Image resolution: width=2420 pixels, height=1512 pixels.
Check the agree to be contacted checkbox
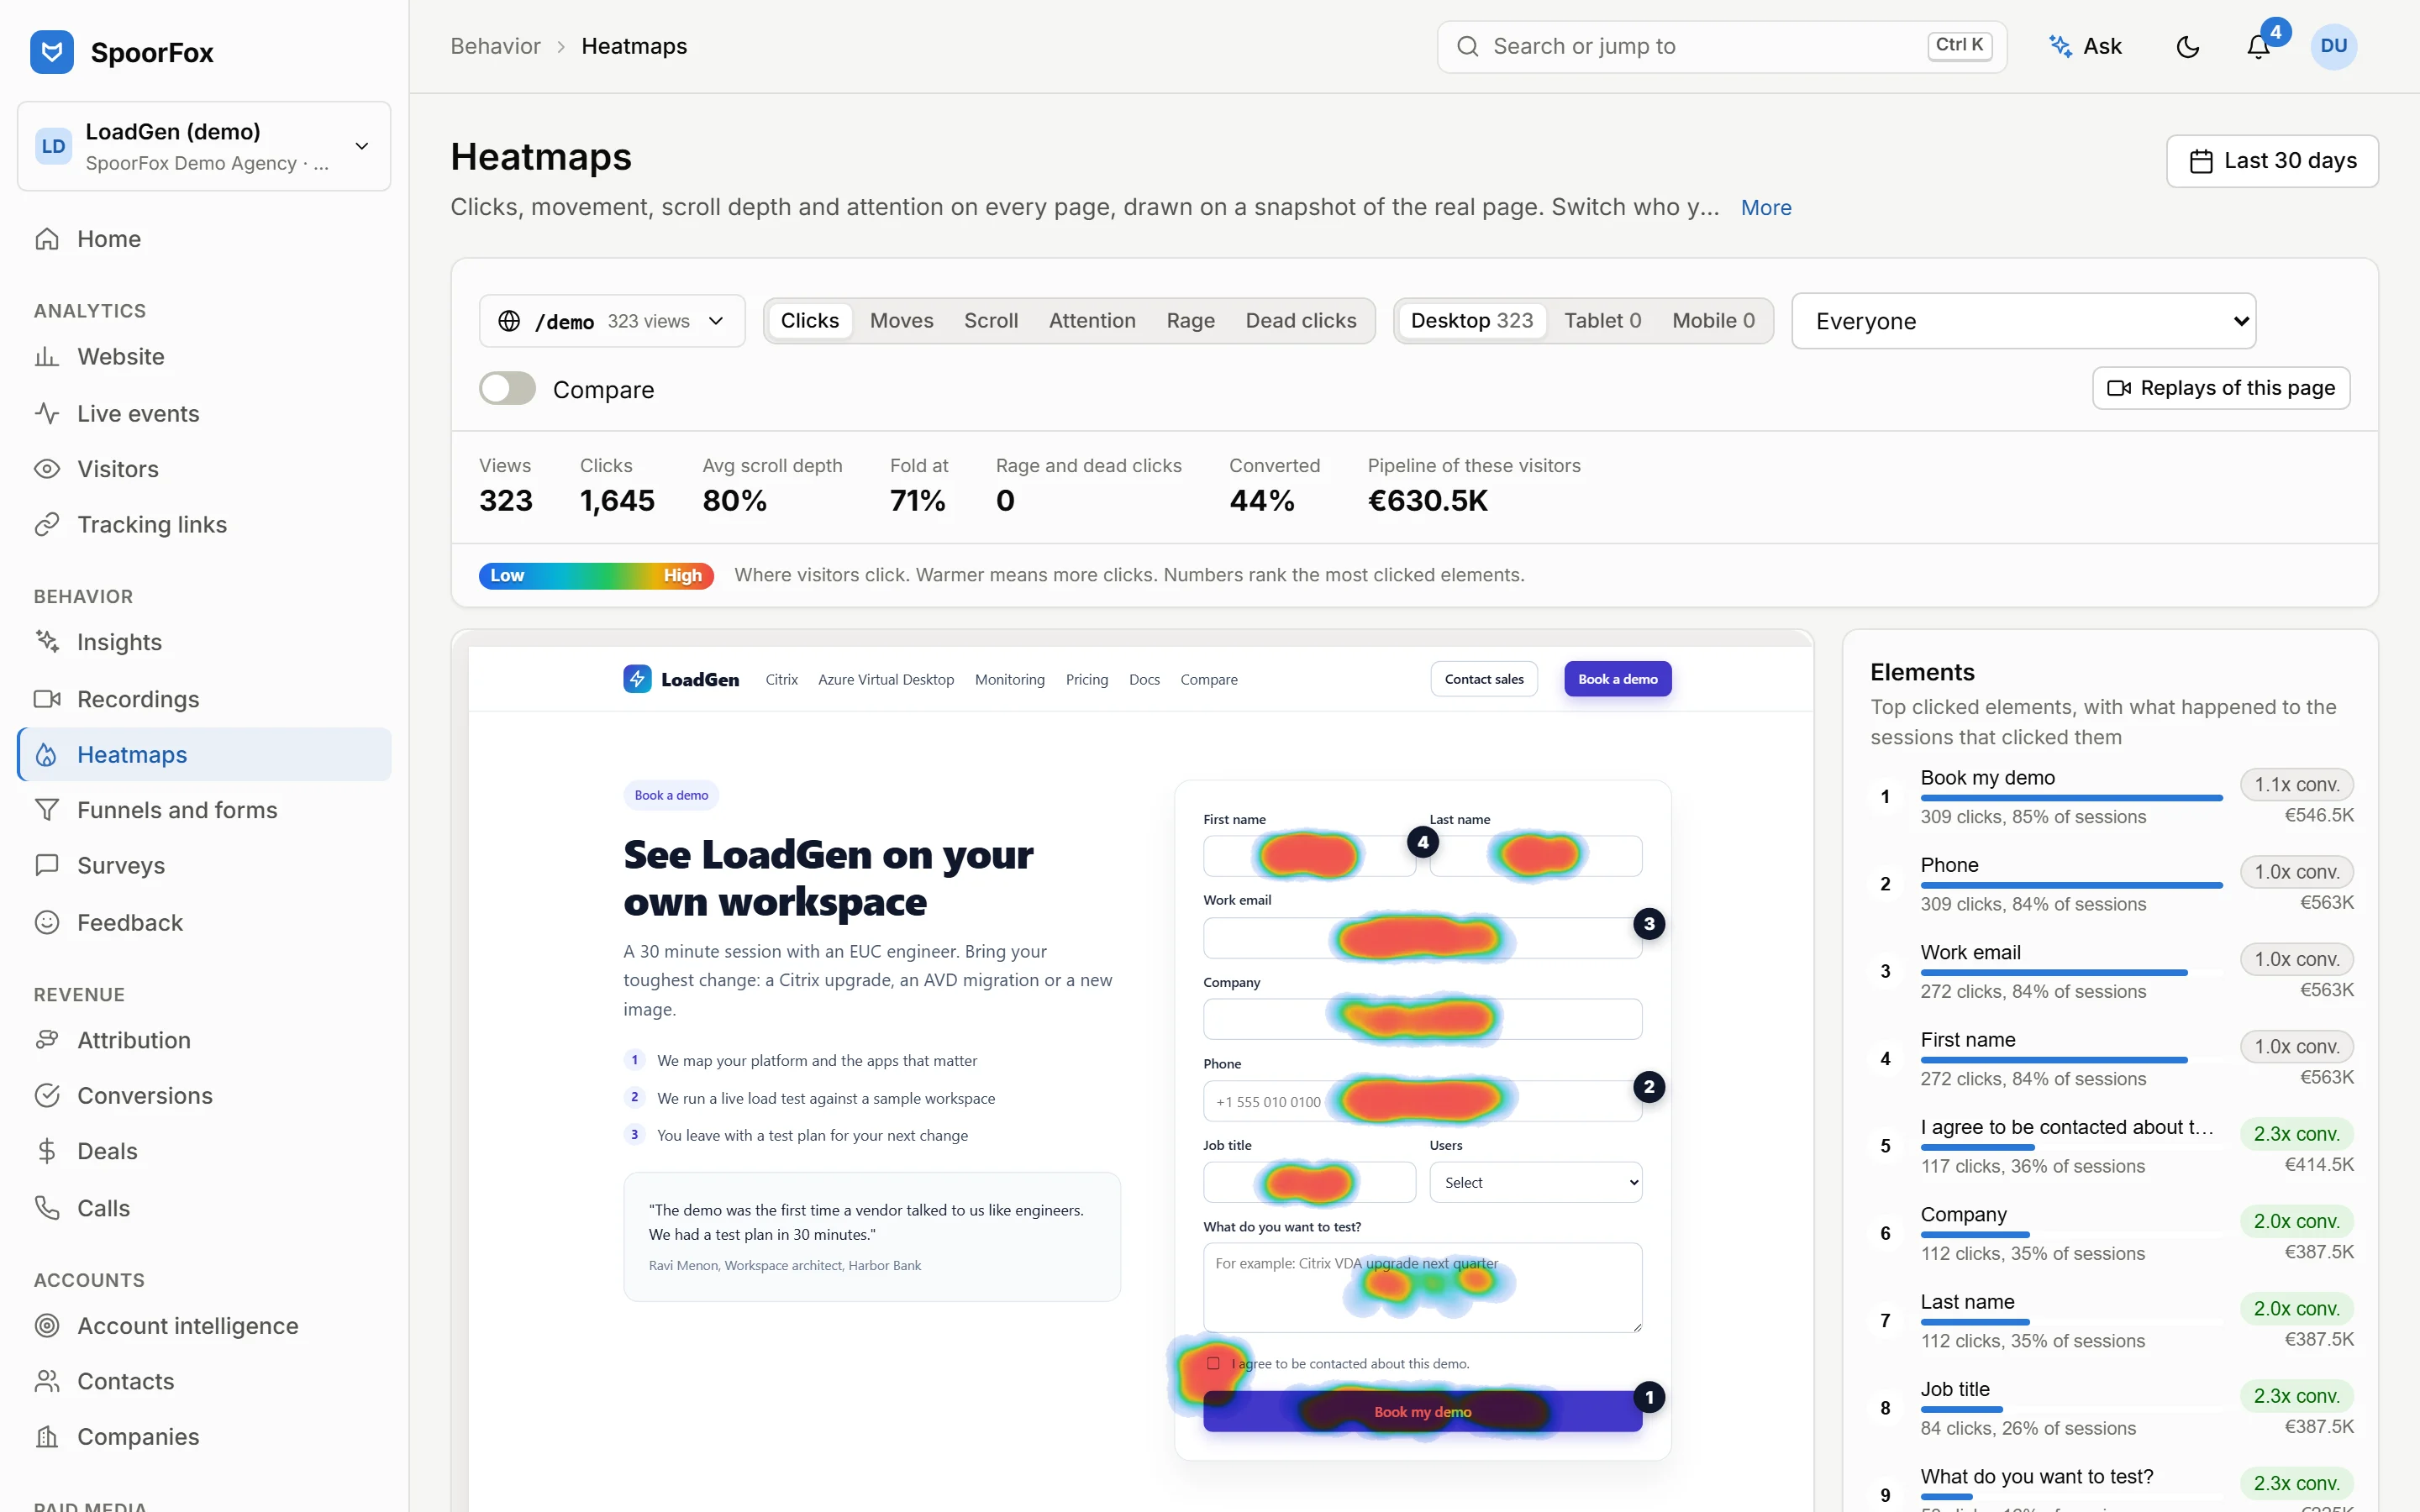[x=1213, y=1363]
